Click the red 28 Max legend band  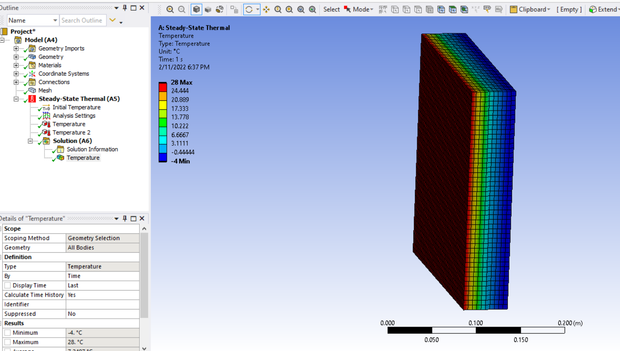point(163,87)
